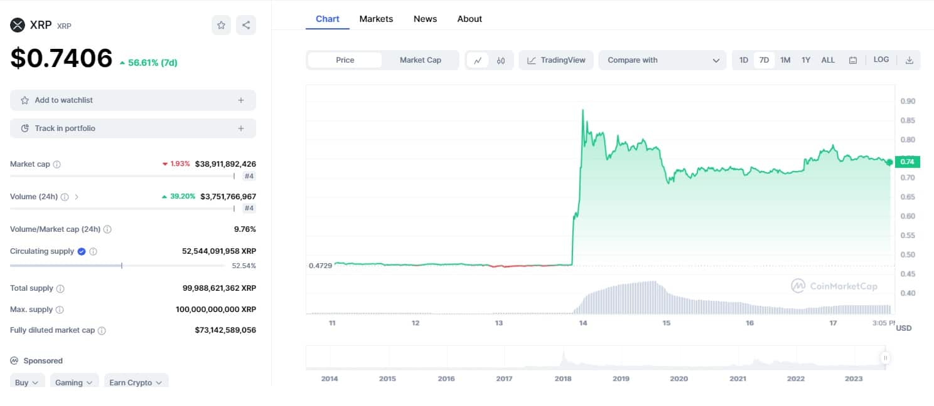Click plus icon on Track in portfolio

pyautogui.click(x=241, y=128)
